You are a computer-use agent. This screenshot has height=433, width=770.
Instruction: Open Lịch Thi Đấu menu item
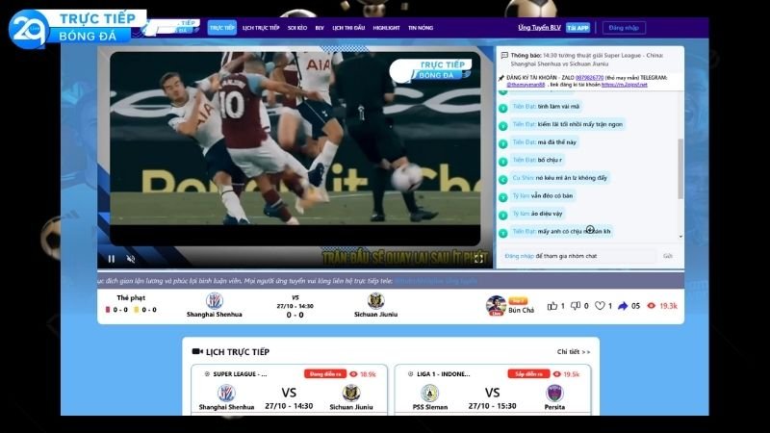[x=348, y=28]
